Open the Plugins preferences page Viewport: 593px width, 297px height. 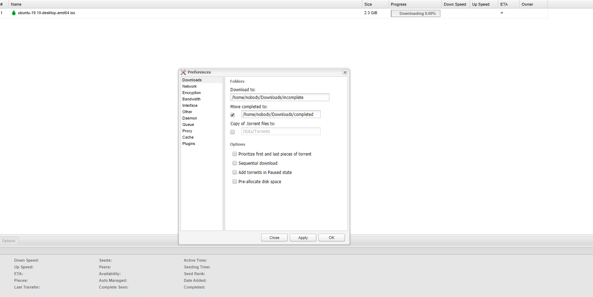click(x=201, y=144)
